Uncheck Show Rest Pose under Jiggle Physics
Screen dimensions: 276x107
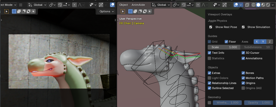pyautogui.click(x=211, y=27)
